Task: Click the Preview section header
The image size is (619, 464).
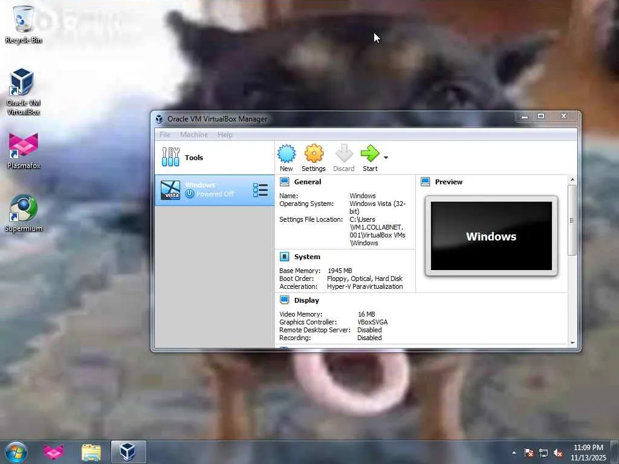Action: pos(449,182)
